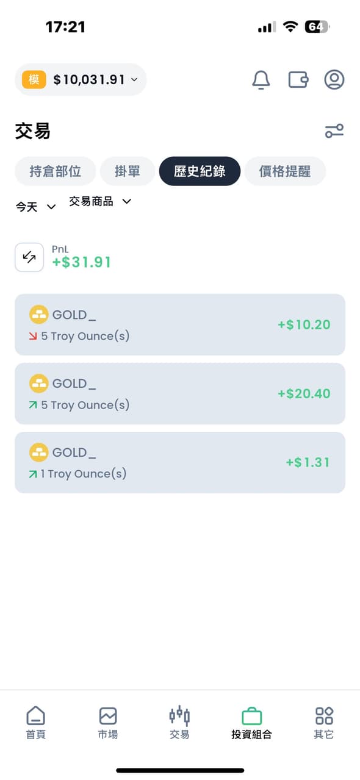The width and height of the screenshot is (360, 780).
Task: Open the filter settings sliders icon
Action: 334,131
